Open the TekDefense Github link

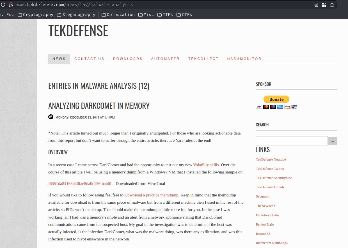coord(270,187)
